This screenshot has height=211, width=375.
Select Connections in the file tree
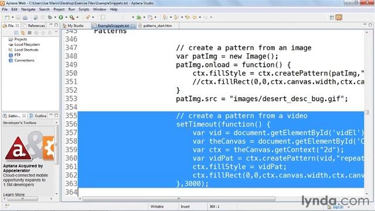[25, 60]
